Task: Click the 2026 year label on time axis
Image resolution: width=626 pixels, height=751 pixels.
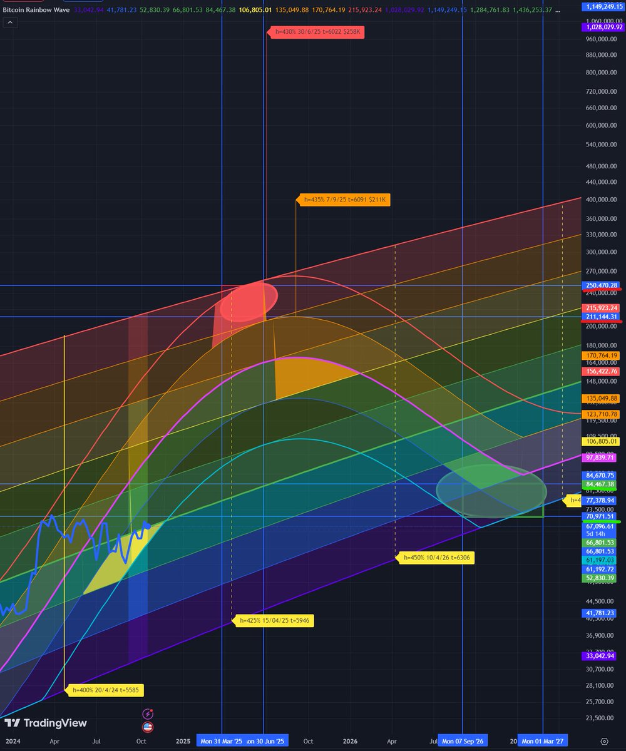Action: click(350, 741)
